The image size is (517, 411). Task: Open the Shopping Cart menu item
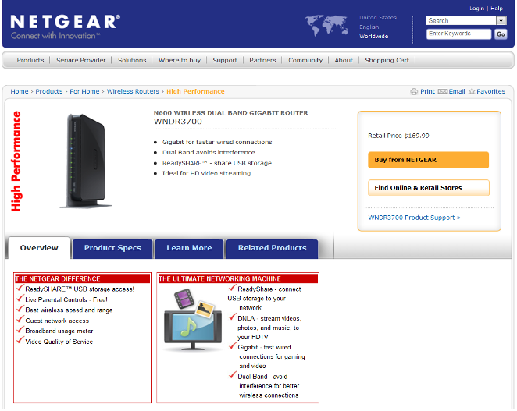click(x=387, y=60)
